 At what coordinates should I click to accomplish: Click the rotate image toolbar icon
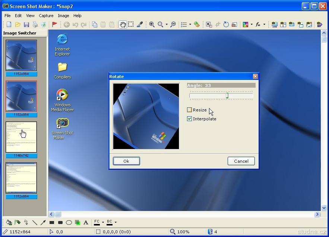(x=226, y=25)
